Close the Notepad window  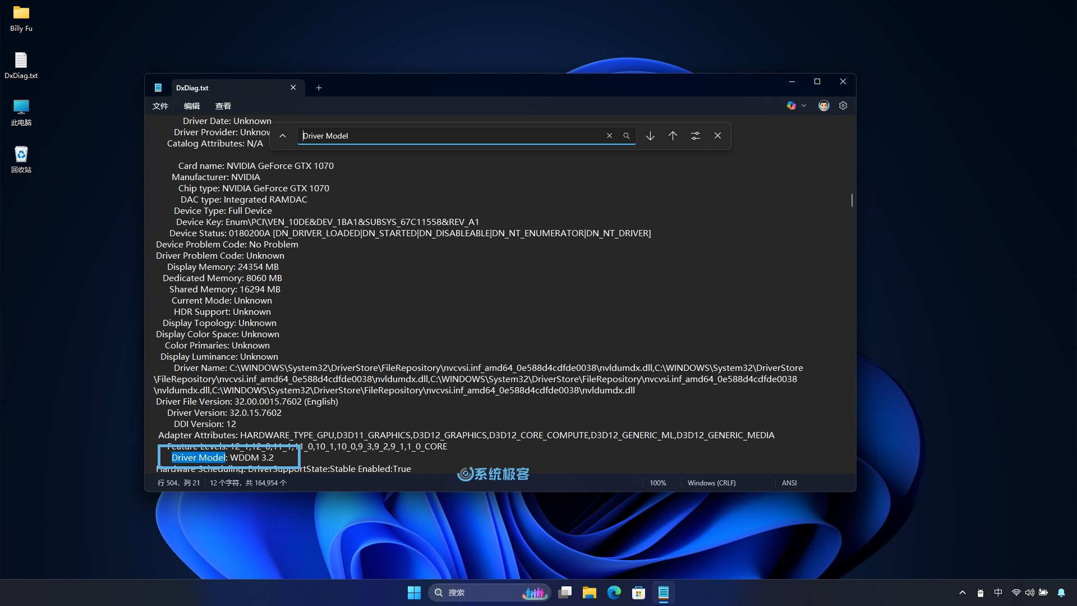[843, 82]
